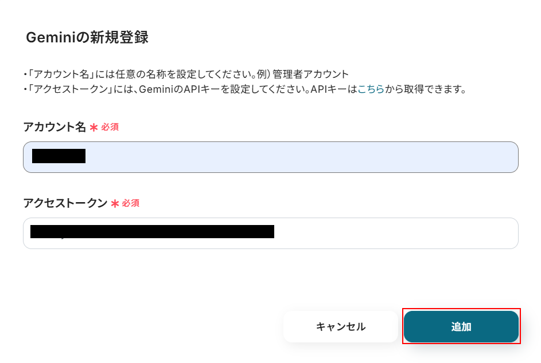Click the red asterisk beside アクセストークン
The width and height of the screenshot is (541, 363).
115,204
